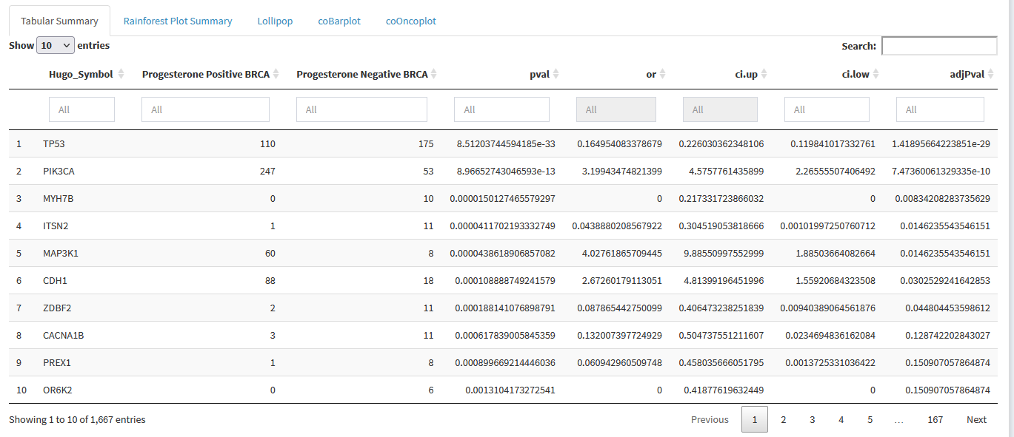Go to page 4

click(841, 419)
